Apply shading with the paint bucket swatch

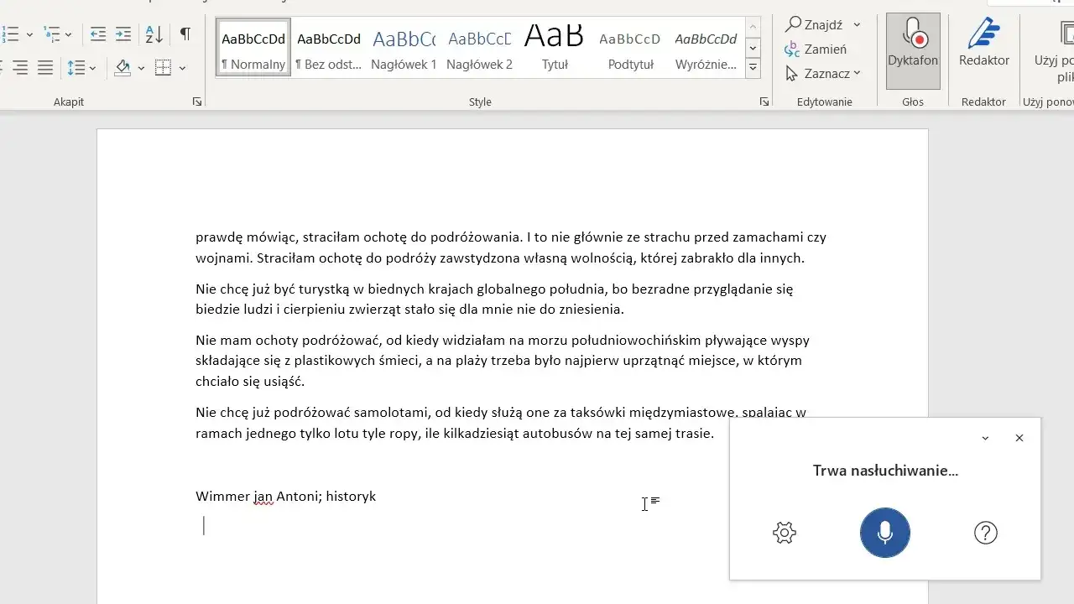pos(122,67)
